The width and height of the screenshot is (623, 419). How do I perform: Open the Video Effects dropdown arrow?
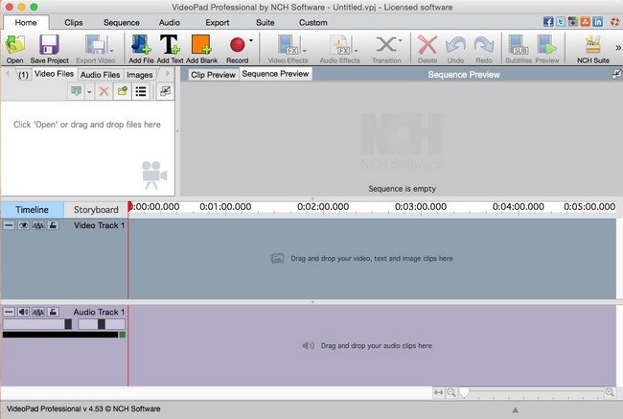pyautogui.click(x=305, y=51)
